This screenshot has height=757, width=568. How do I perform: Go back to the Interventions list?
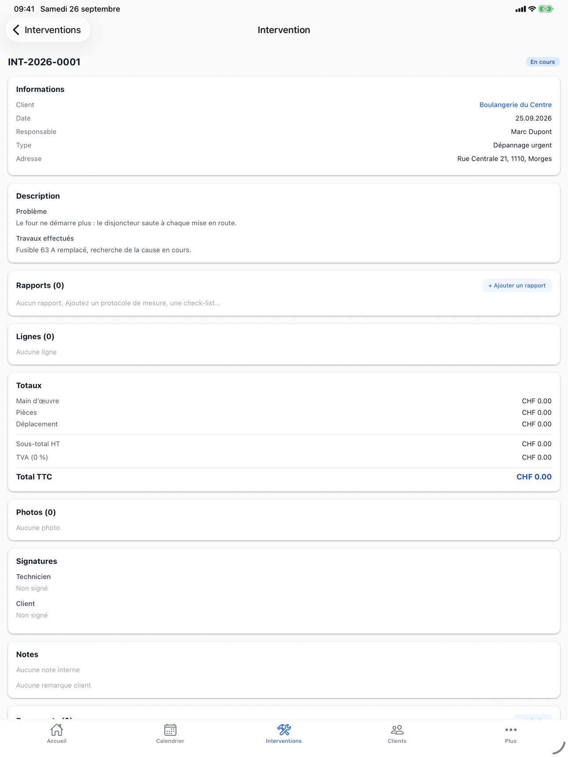[48, 30]
